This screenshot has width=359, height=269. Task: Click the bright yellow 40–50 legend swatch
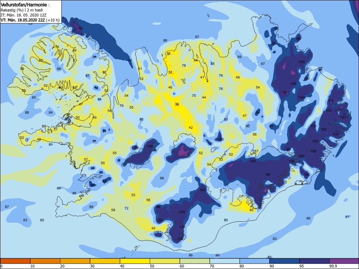[135, 261]
